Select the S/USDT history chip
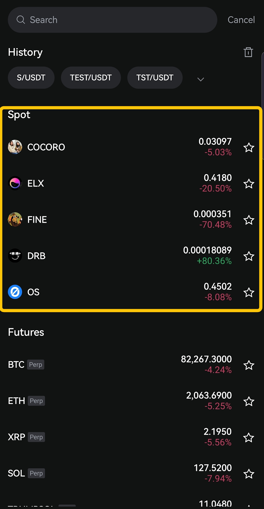Image resolution: width=264 pixels, height=509 pixels. tap(31, 78)
